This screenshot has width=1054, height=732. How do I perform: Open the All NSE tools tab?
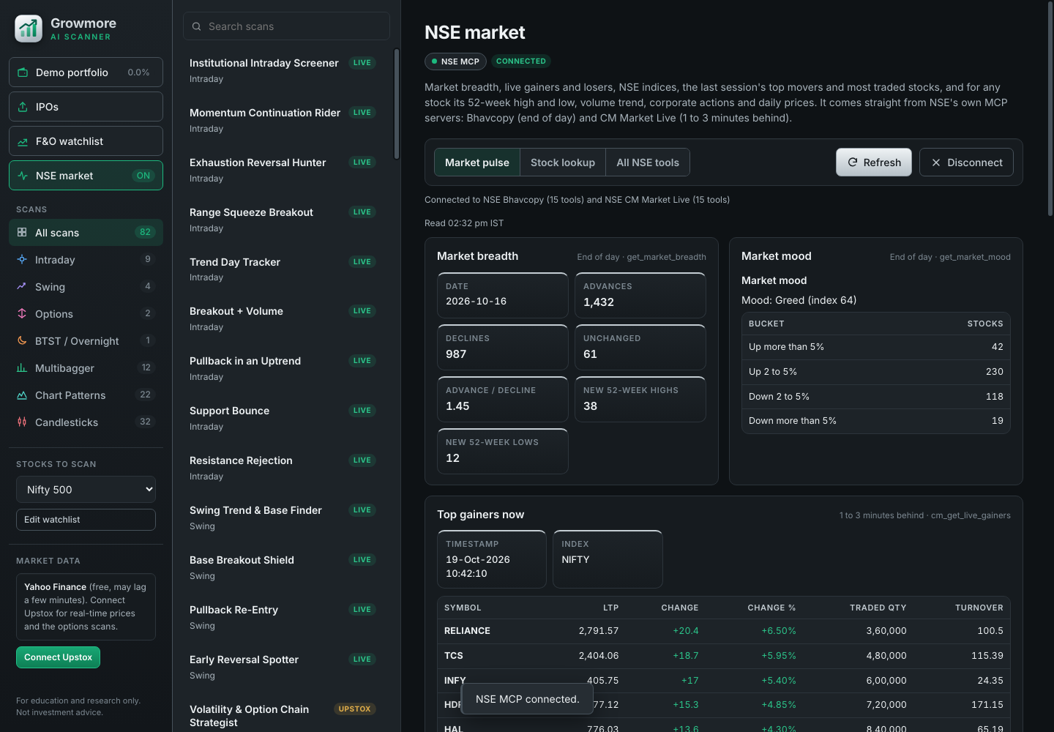click(648, 163)
